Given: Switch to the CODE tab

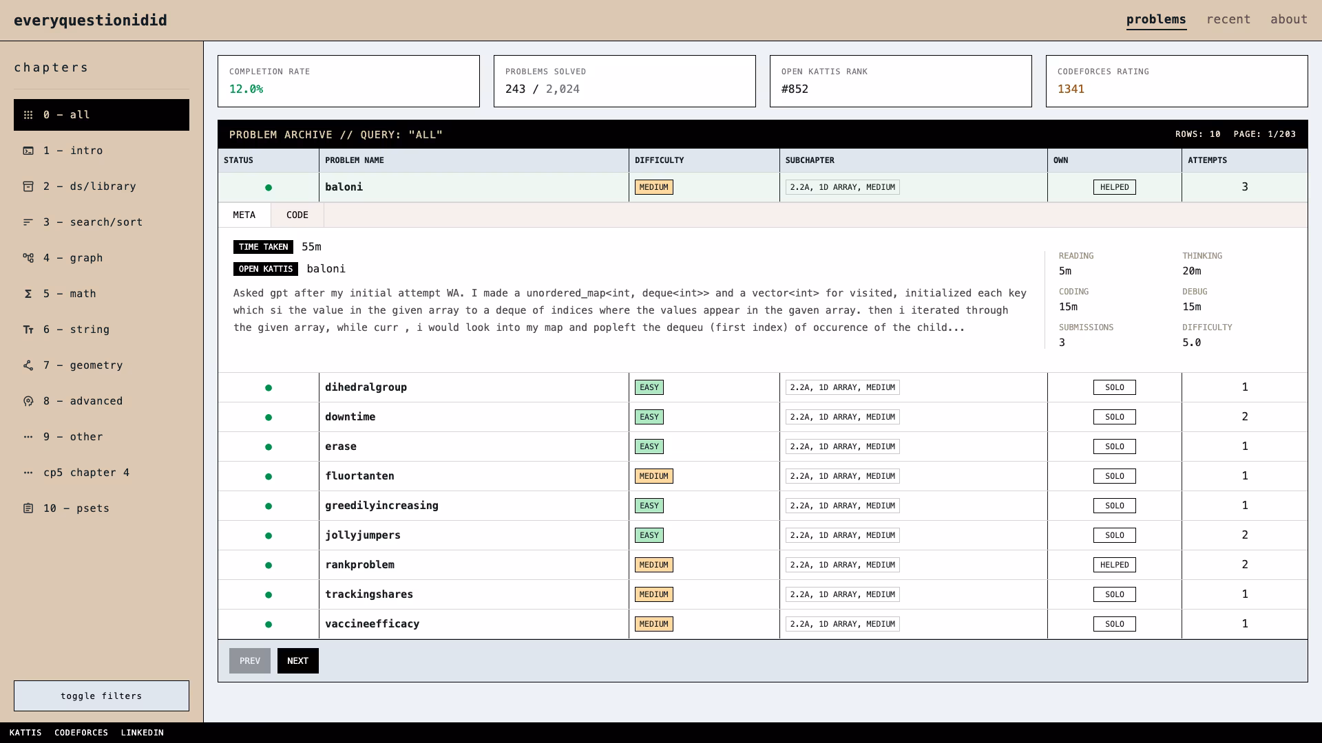Looking at the screenshot, I should pos(297,215).
